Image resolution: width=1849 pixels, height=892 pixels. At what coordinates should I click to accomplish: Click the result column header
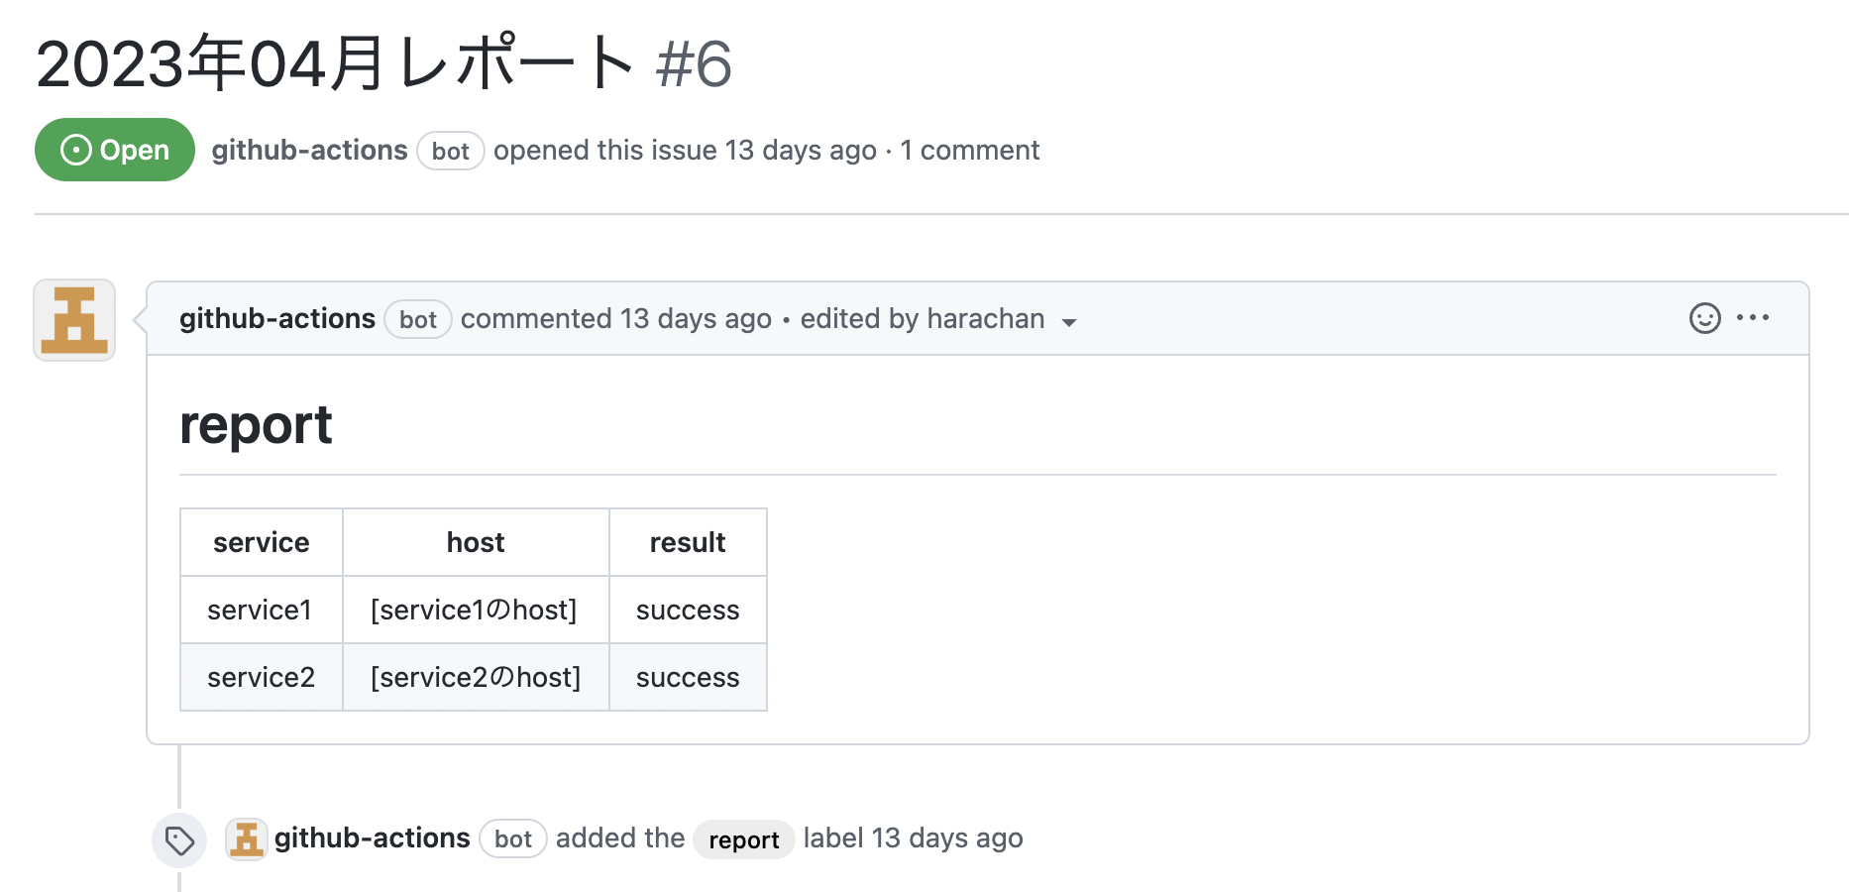[x=688, y=542]
